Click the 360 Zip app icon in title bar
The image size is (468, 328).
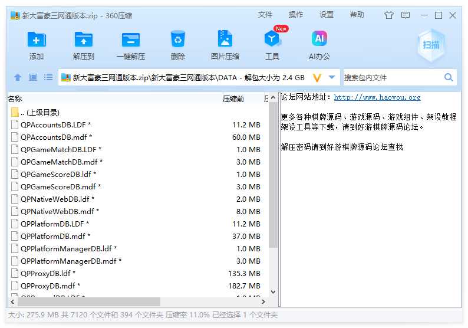(15, 15)
